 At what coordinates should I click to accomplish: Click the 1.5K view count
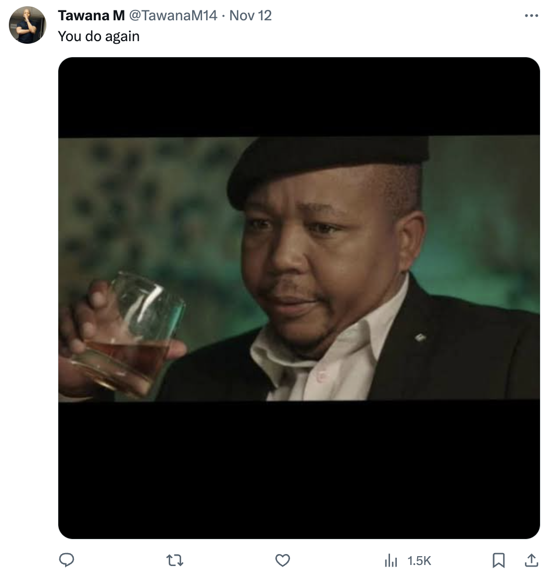419,561
